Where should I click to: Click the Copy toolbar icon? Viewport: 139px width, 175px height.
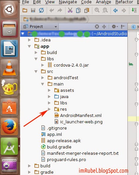(78, 10)
